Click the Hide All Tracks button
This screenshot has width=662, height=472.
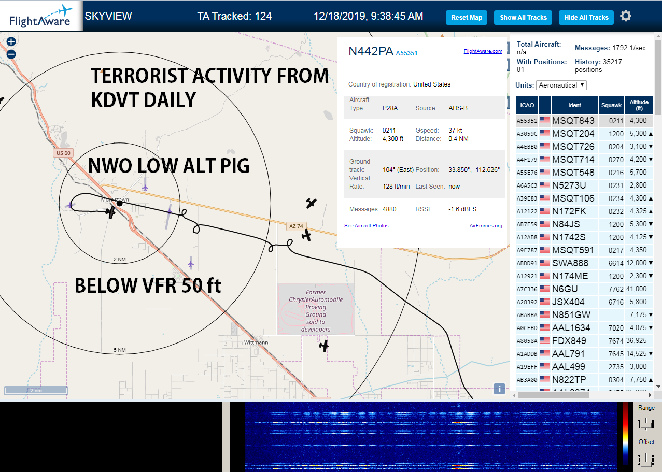pos(586,18)
